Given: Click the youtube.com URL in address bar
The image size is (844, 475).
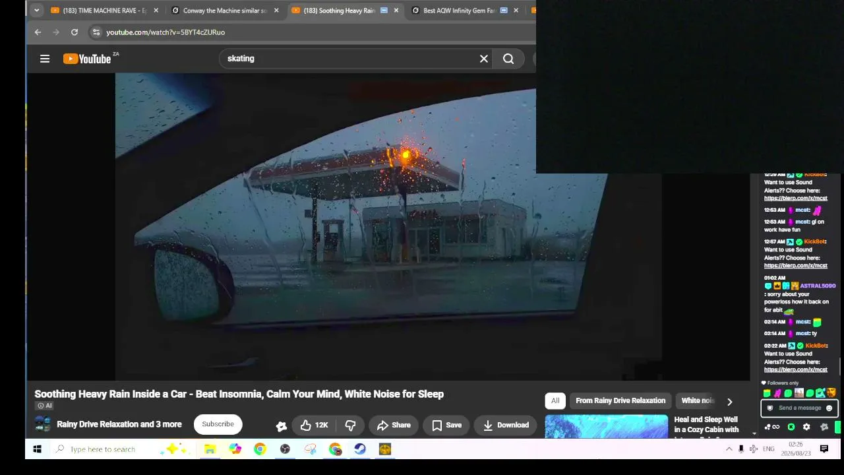Looking at the screenshot, I should coord(166,32).
